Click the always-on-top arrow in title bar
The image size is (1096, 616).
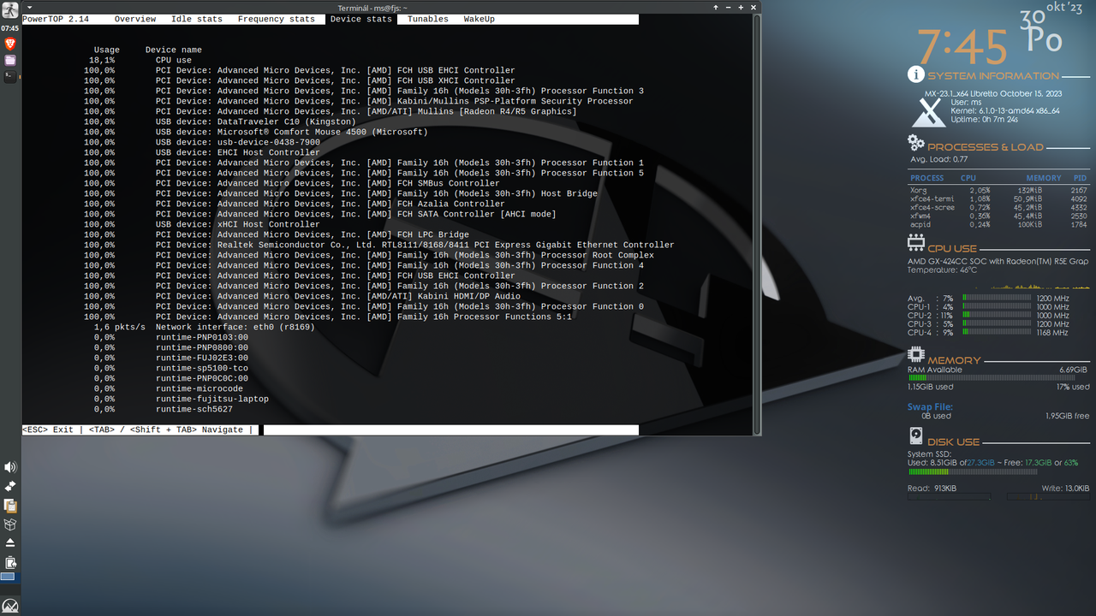tap(716, 7)
